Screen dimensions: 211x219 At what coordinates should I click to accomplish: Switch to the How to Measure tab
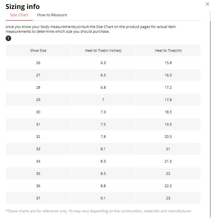tap(52, 15)
